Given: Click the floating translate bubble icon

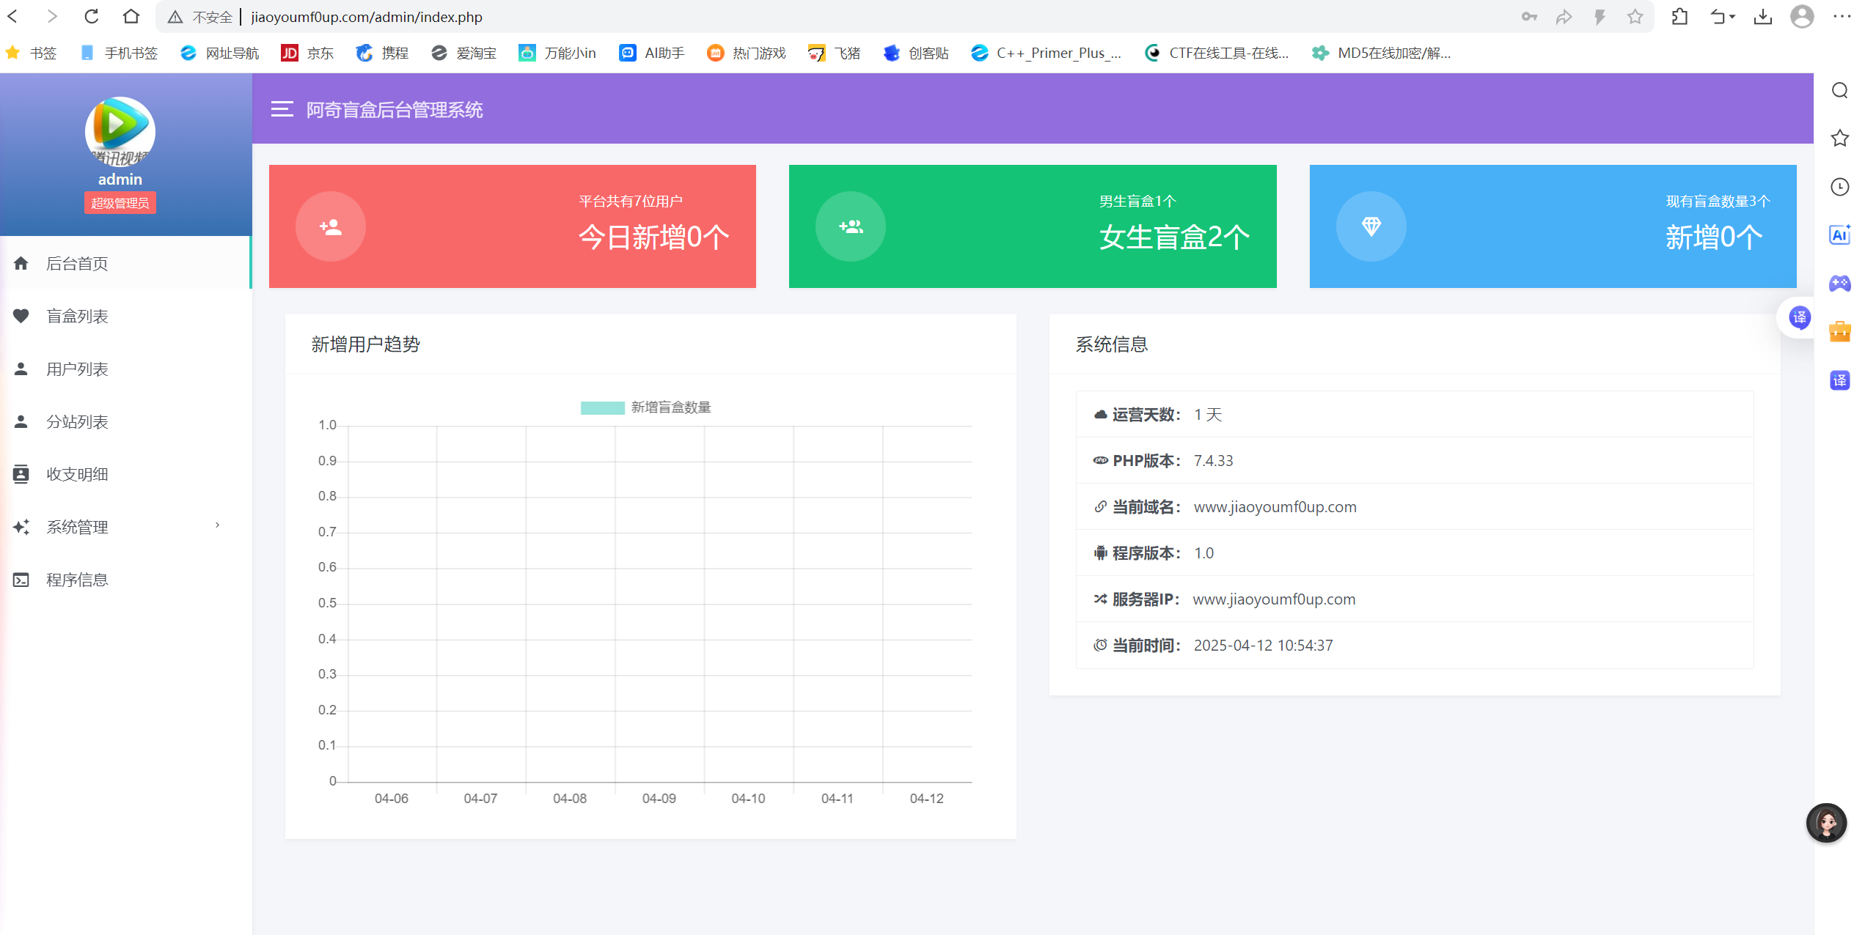Looking at the screenshot, I should click(1798, 317).
